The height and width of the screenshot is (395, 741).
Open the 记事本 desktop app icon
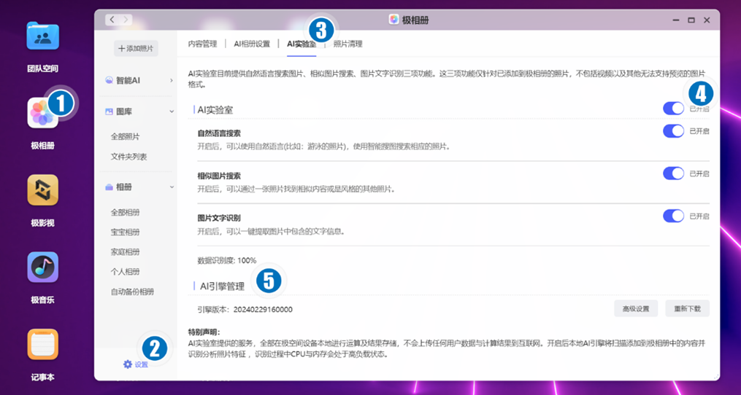click(x=42, y=344)
